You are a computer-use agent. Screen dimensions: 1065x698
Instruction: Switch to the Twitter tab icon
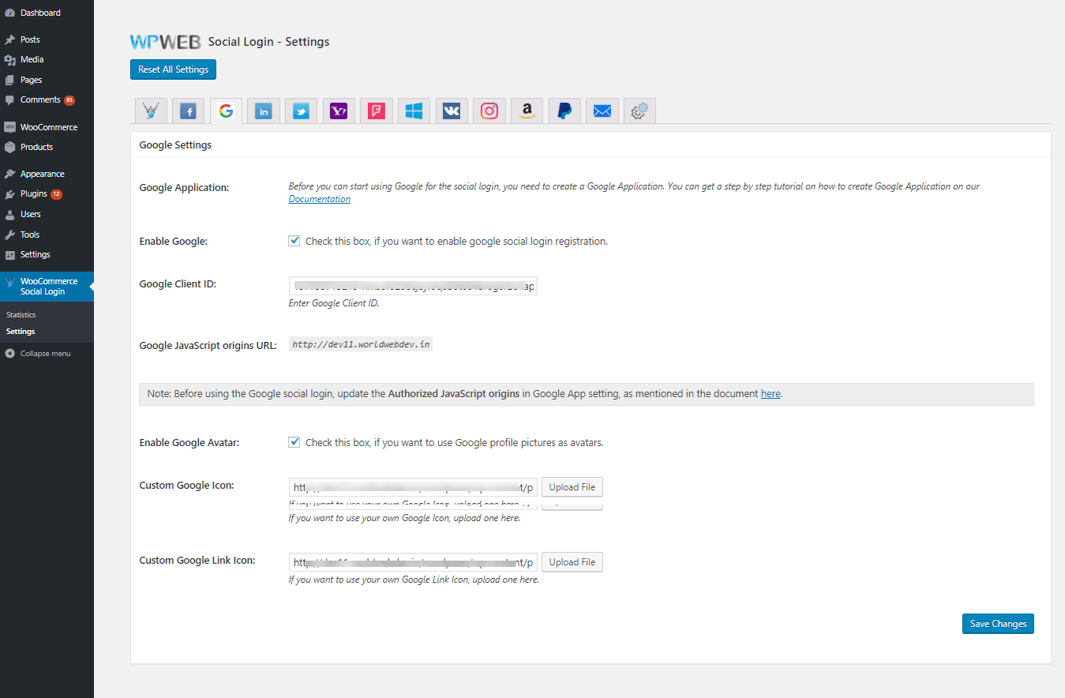click(x=301, y=111)
